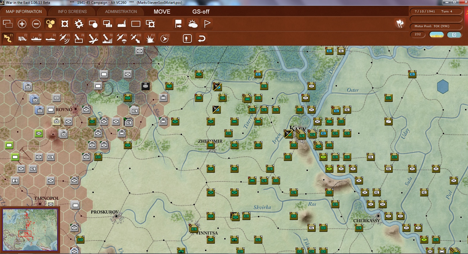Image resolution: width=468 pixels, height=254 pixels.
Task: Select the F7 bomb airfield mode icon
Action: [93, 38]
